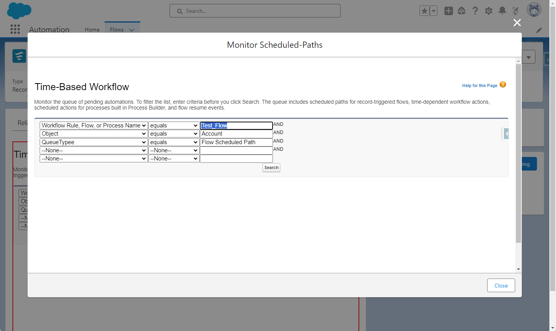Open the user avatar profile menu

(x=534, y=10)
